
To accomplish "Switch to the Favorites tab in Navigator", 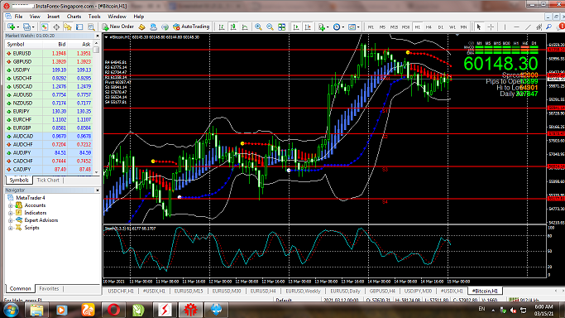I will coord(49,288).
